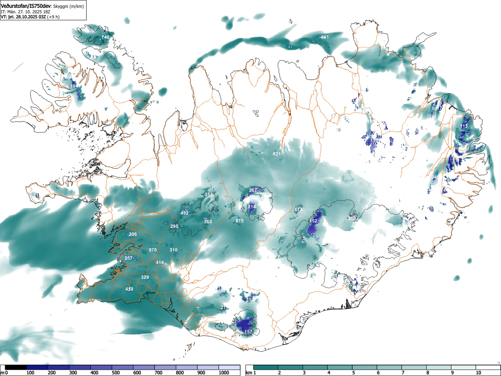Image resolution: width=501 pixels, height=376 pixels.
Task: Click the 257 visibility value
Action: pos(128,258)
